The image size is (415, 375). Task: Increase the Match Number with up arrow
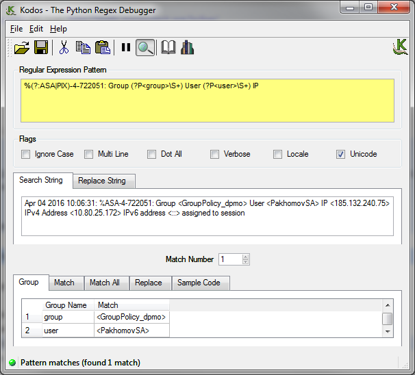click(246, 257)
